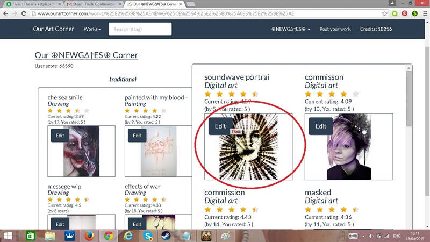
Task: Rate soundwave portrai with the fifth star
Action: pos(255,94)
